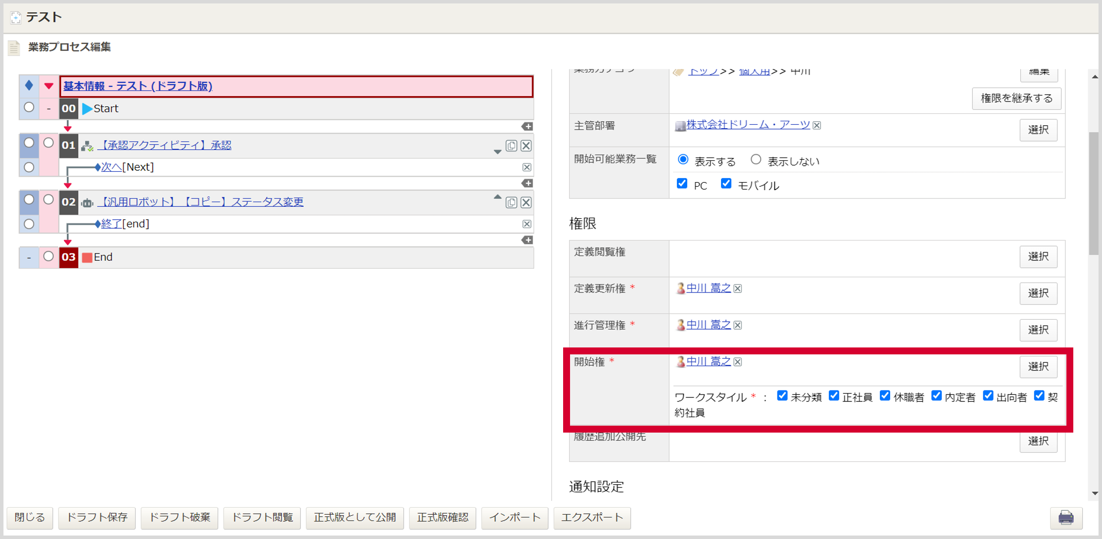Toggle the PC checkbox
Screen dimensions: 1102x539
click(x=682, y=184)
